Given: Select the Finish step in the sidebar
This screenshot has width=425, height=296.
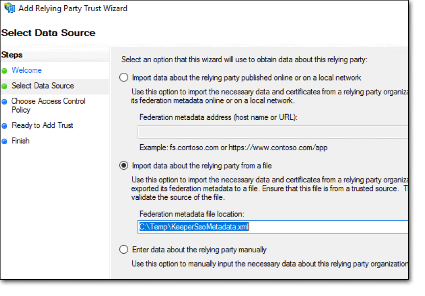Looking at the screenshot, I should pos(21,141).
